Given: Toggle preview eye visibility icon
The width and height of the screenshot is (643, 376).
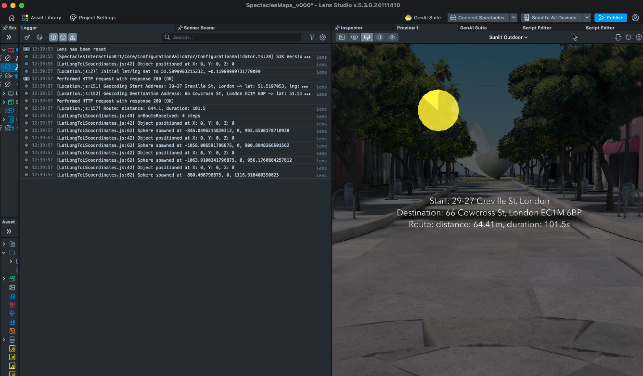Looking at the screenshot, I should coord(392,37).
